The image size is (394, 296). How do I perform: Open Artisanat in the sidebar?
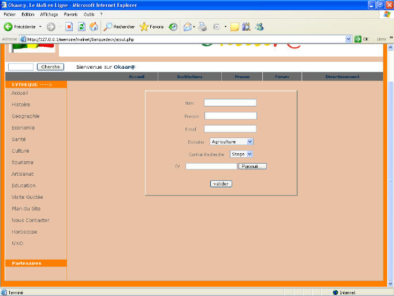(23, 174)
